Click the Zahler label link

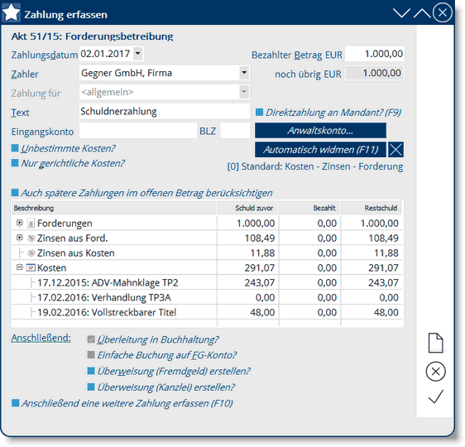coord(25,74)
